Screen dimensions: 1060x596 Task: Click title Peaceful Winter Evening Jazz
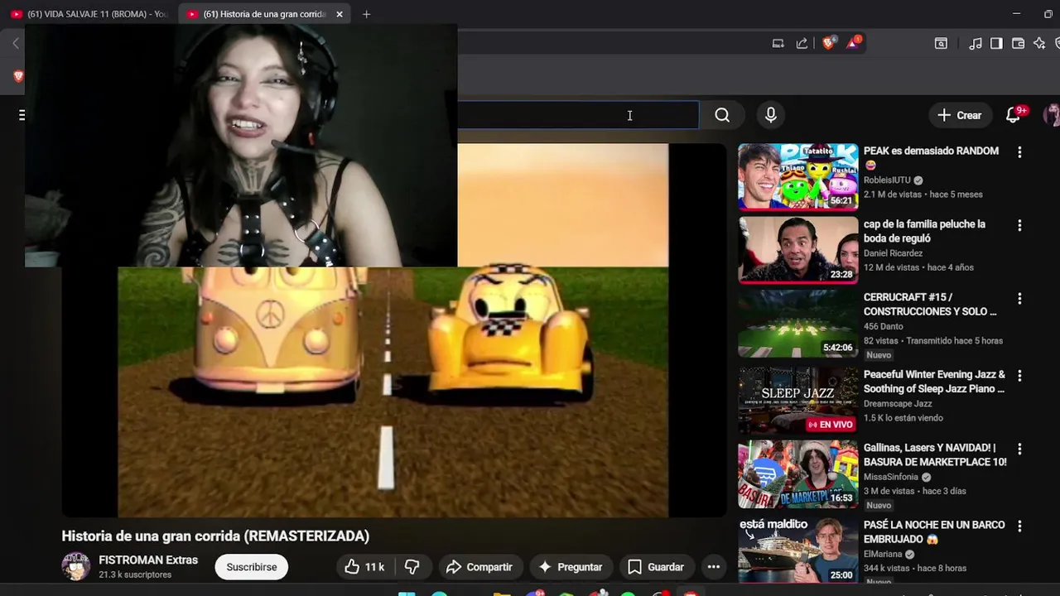934,382
